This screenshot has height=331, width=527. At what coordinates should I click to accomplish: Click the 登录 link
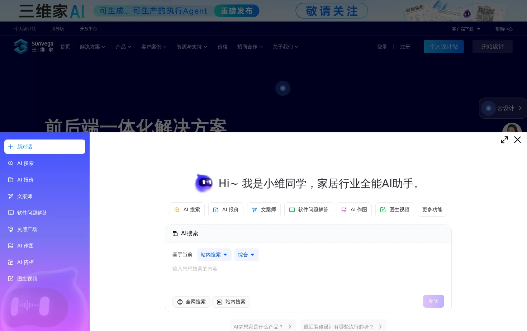coord(382,47)
